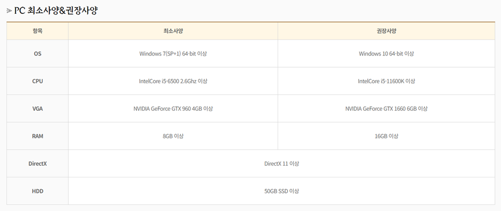Click the 16GB 이상 recommended RAM cell

coord(386,136)
